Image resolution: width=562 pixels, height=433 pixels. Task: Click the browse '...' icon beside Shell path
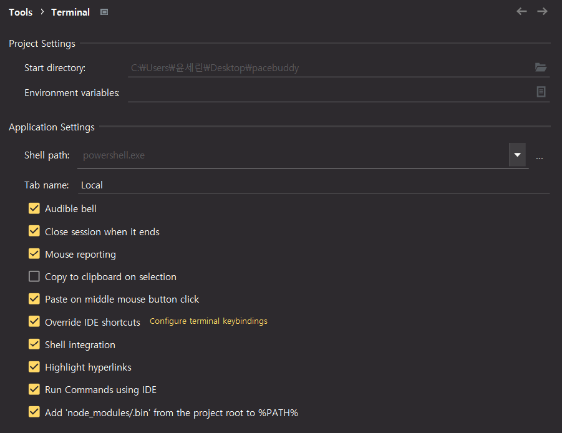pyautogui.click(x=539, y=158)
